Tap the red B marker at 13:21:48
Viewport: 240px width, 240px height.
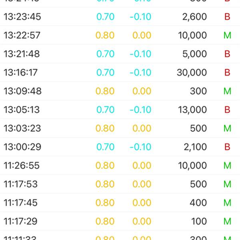coord(227,54)
